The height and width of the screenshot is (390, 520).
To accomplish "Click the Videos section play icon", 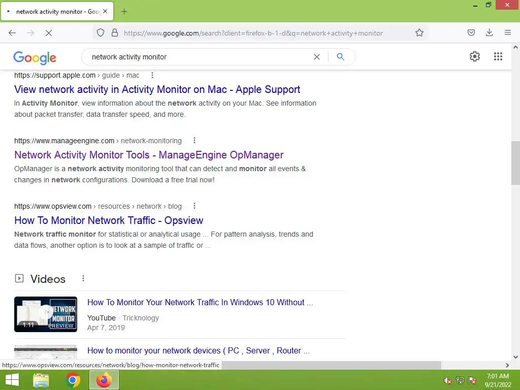I will pyautogui.click(x=19, y=278).
